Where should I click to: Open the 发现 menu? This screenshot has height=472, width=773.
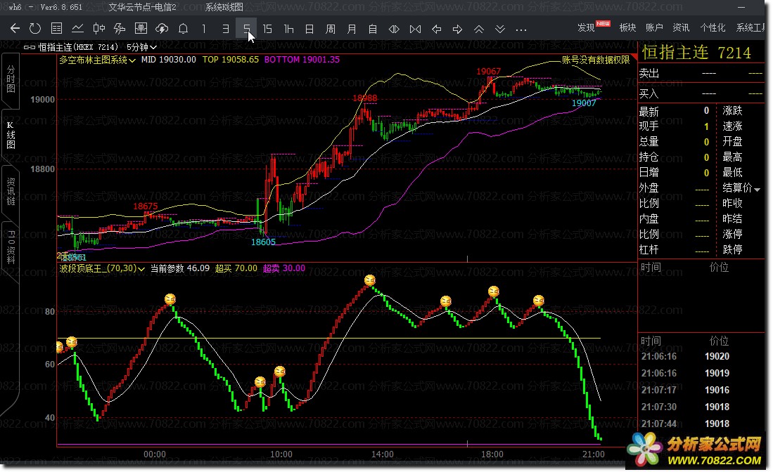tap(586, 27)
